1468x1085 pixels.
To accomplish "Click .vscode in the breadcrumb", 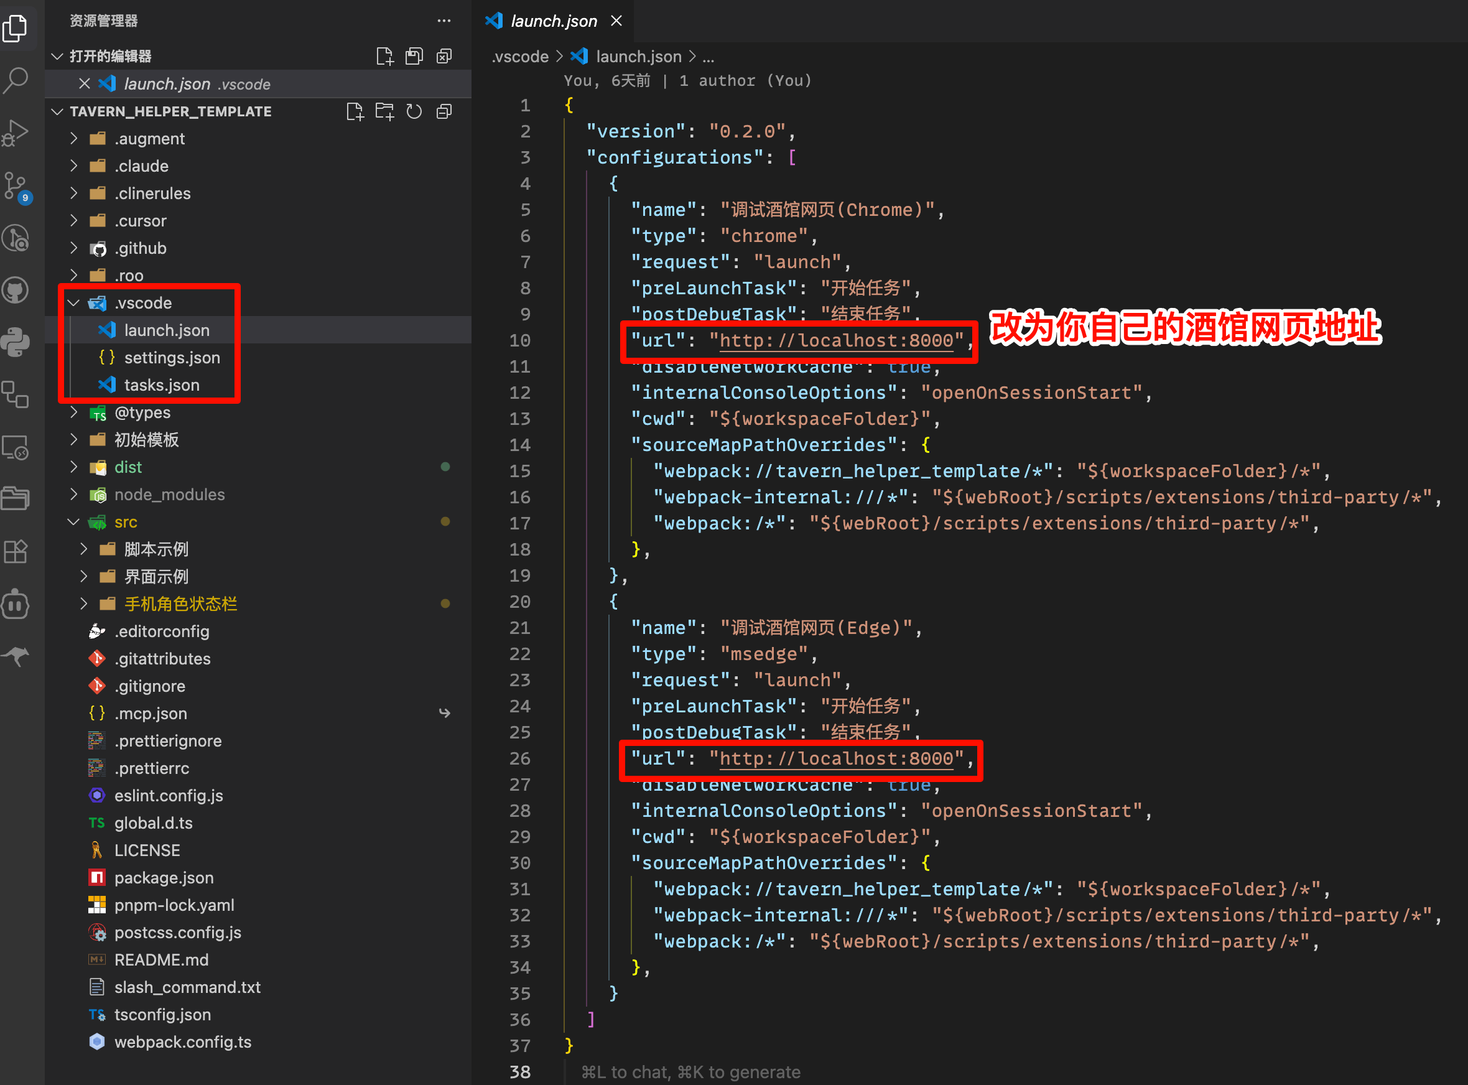I will click(520, 57).
